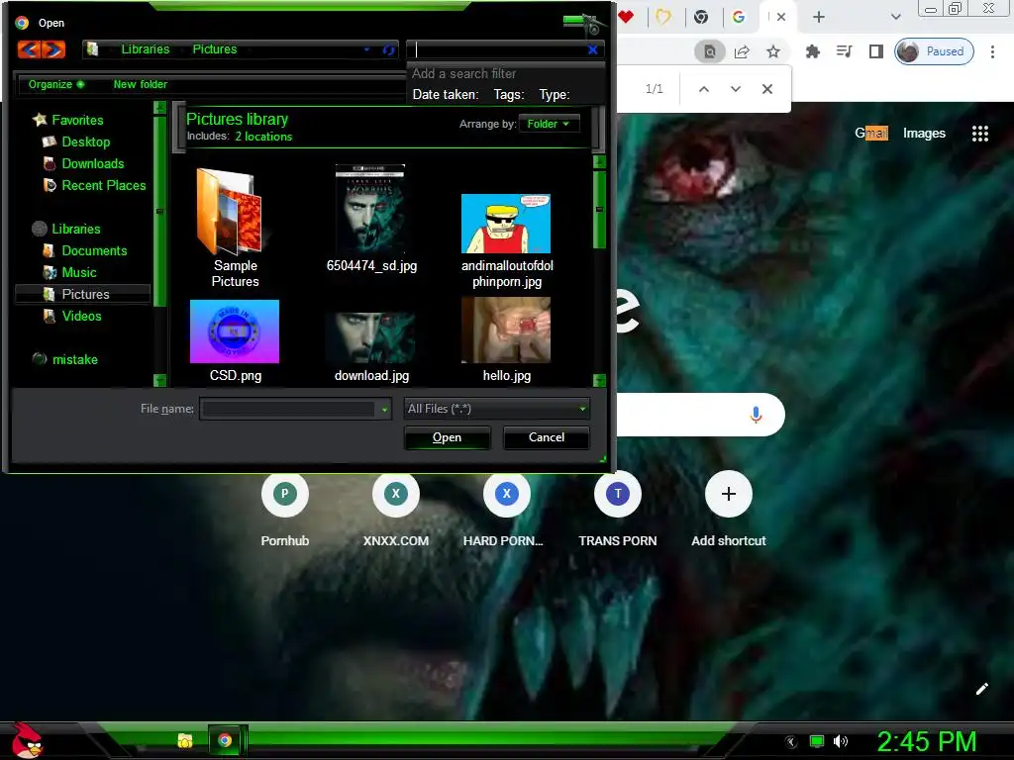The width and height of the screenshot is (1014, 760).
Task: Switch to the Chrome-logo tab
Action: coord(701,17)
